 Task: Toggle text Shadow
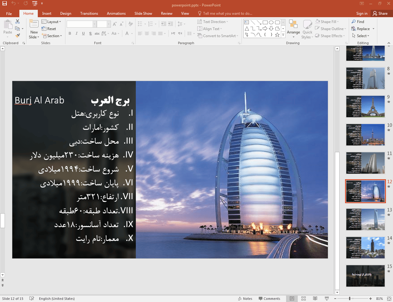pos(90,33)
